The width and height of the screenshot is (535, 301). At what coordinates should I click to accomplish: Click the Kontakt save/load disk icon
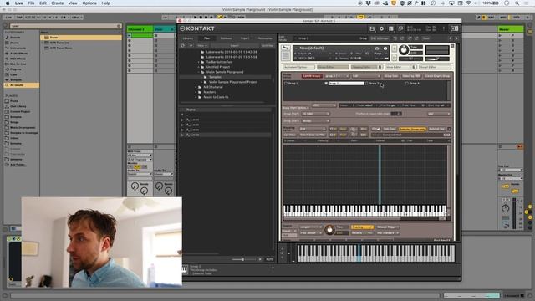tap(372, 28)
